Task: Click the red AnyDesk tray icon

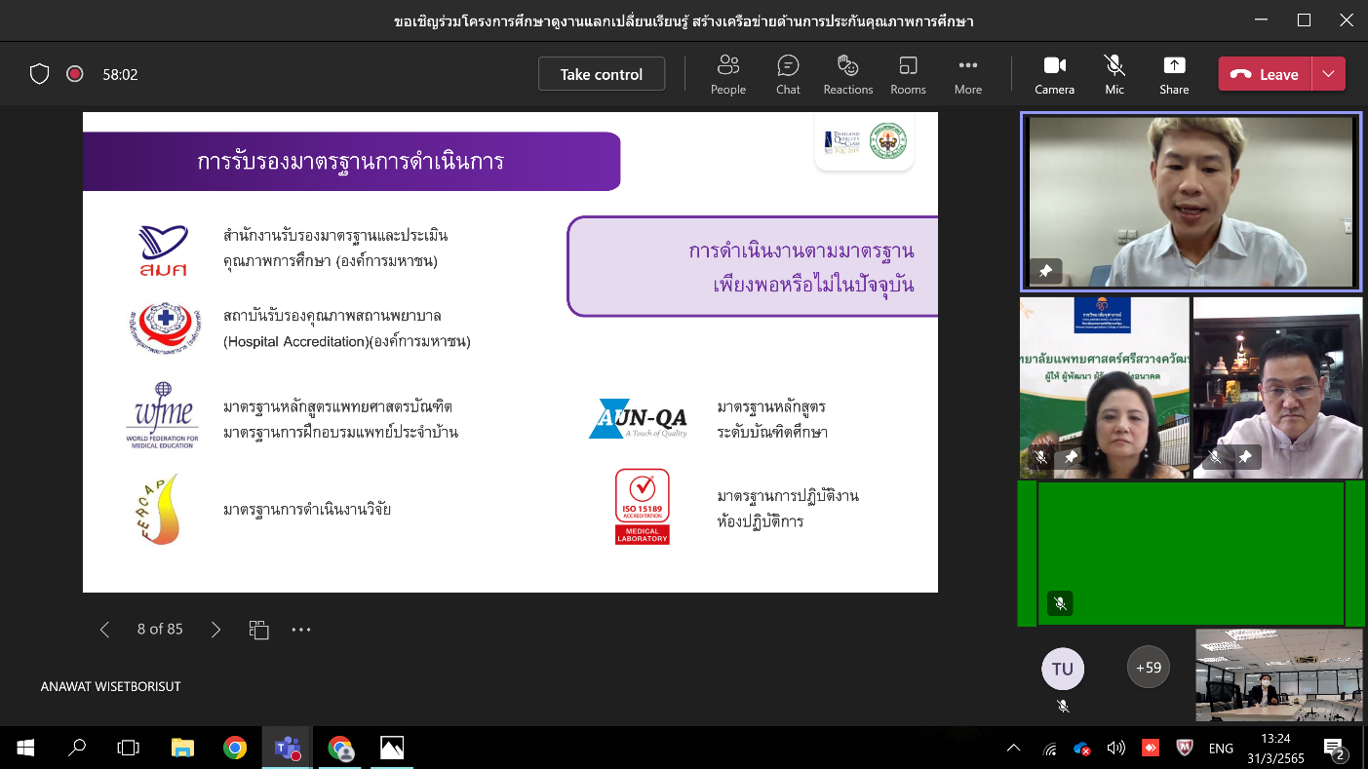Action: (x=1151, y=749)
